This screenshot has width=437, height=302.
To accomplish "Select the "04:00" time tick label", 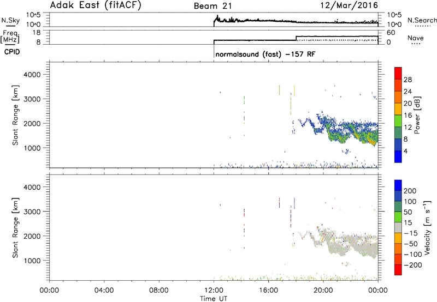I will pos(104,291).
